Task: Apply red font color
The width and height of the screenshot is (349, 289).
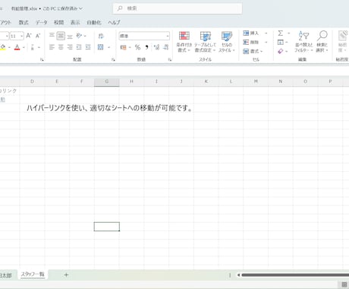Action: (x=17, y=47)
